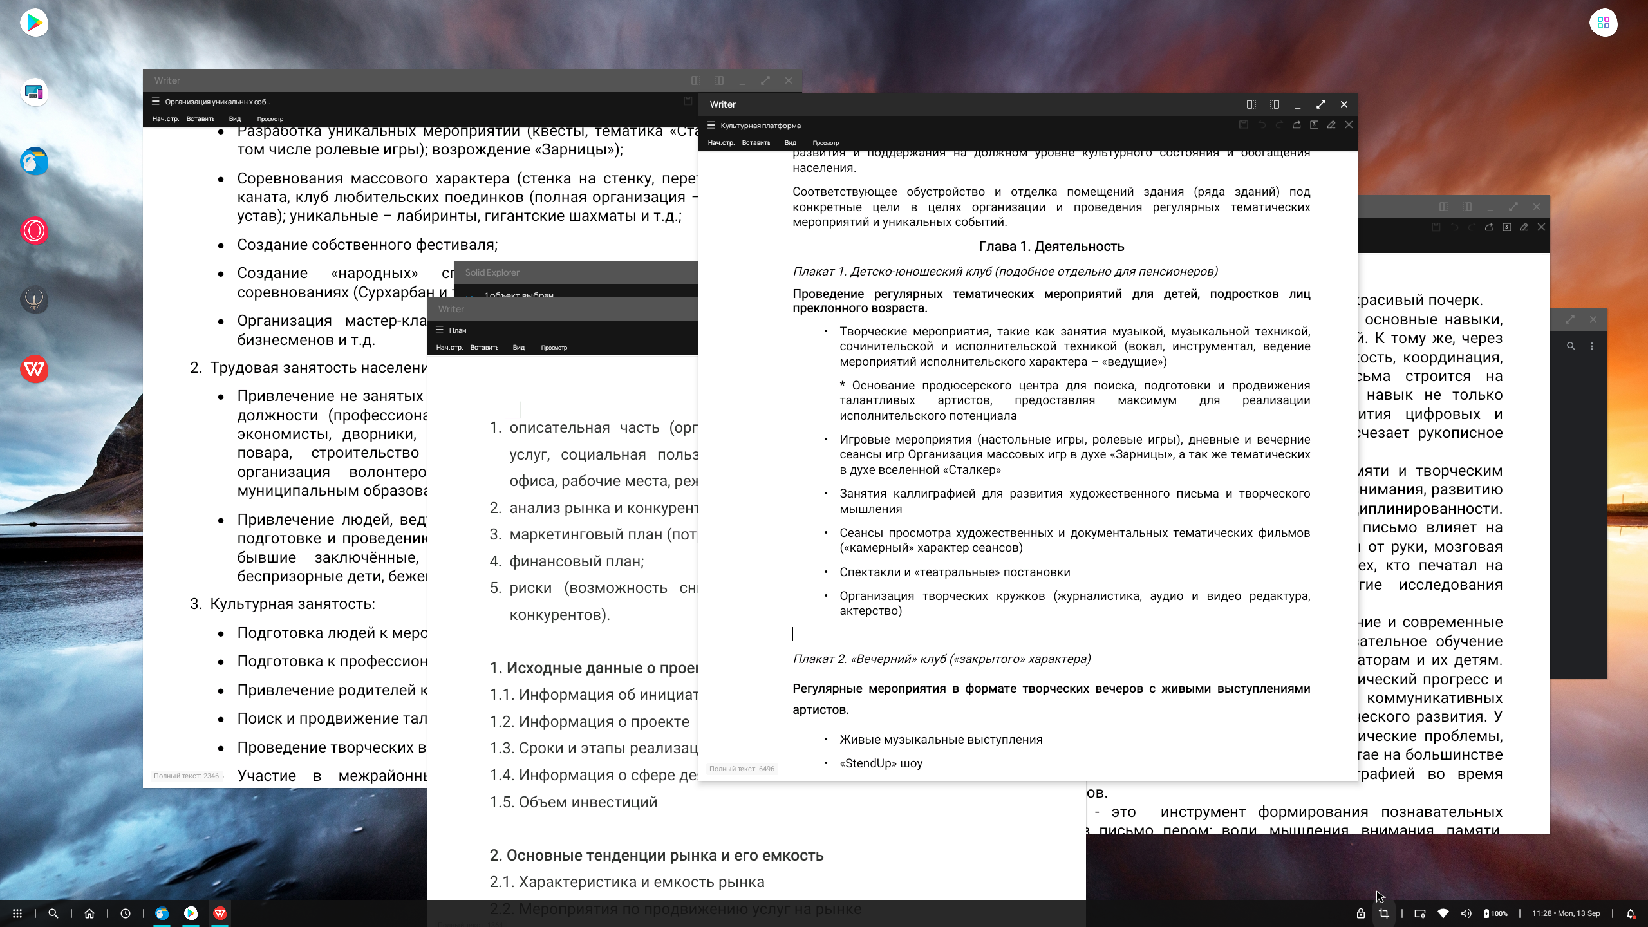The image size is (1648, 927).
Task: Open Нач.стр. menu in Культурная платформа window
Action: click(x=721, y=143)
